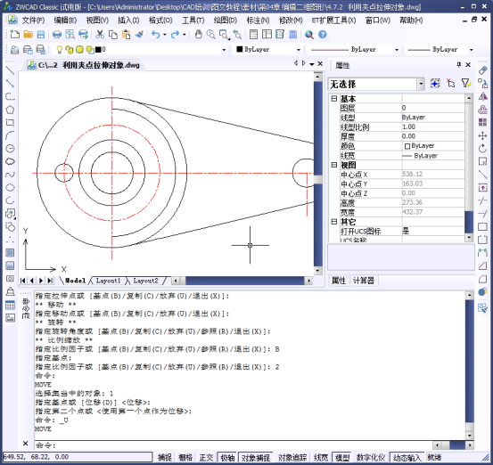Screen dimensions: 493x465
Task: Select the Pan hand tool
Action: (199, 35)
